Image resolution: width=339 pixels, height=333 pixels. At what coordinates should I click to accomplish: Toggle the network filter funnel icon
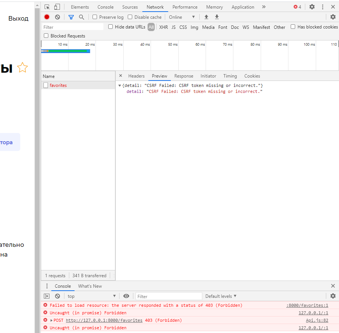tap(71, 17)
